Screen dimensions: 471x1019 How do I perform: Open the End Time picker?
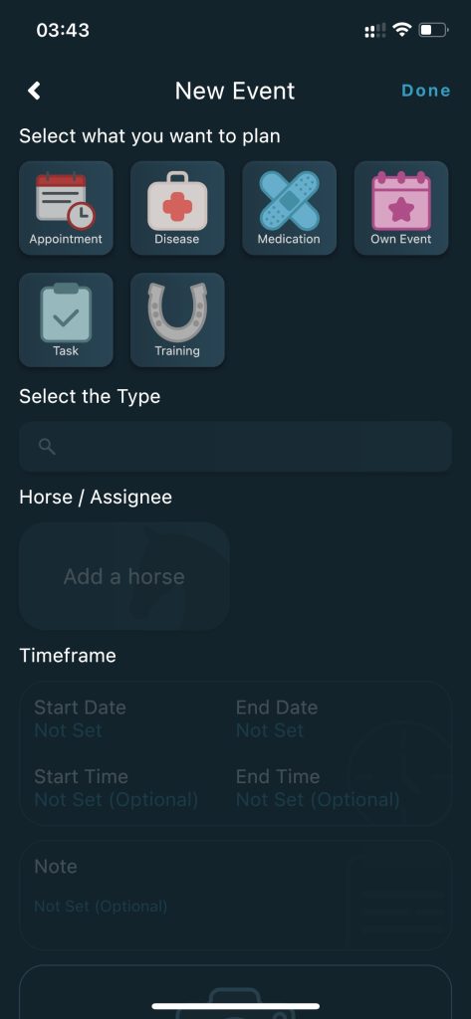[318, 788]
